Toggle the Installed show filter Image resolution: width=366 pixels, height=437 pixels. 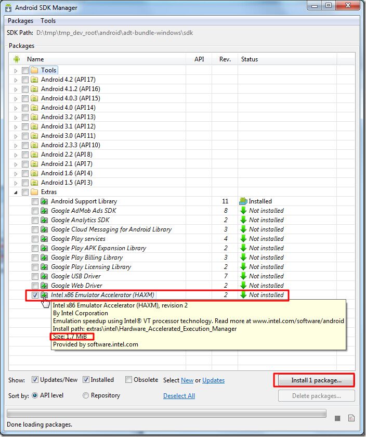pos(86,380)
